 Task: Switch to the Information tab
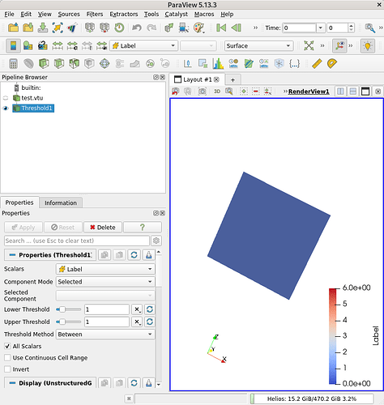[x=61, y=202]
